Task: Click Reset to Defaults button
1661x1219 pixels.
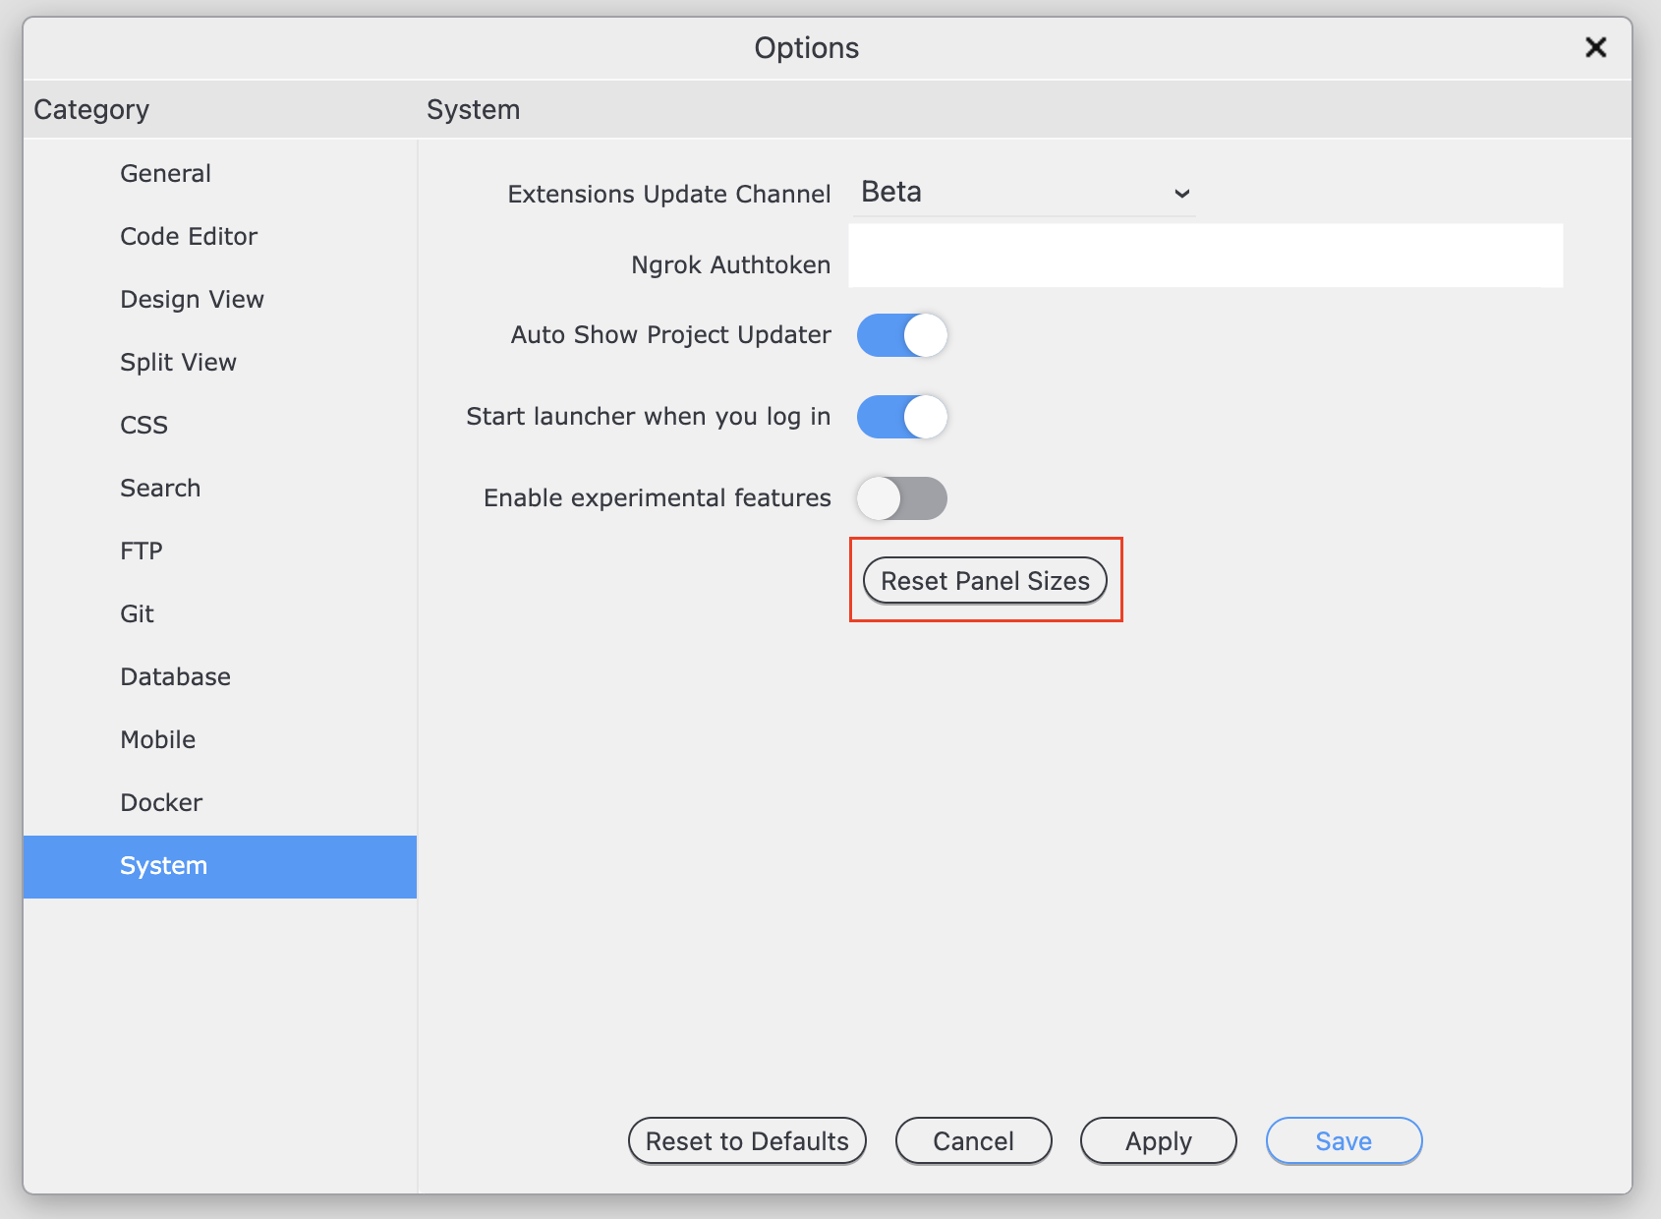Action: pos(747,1140)
